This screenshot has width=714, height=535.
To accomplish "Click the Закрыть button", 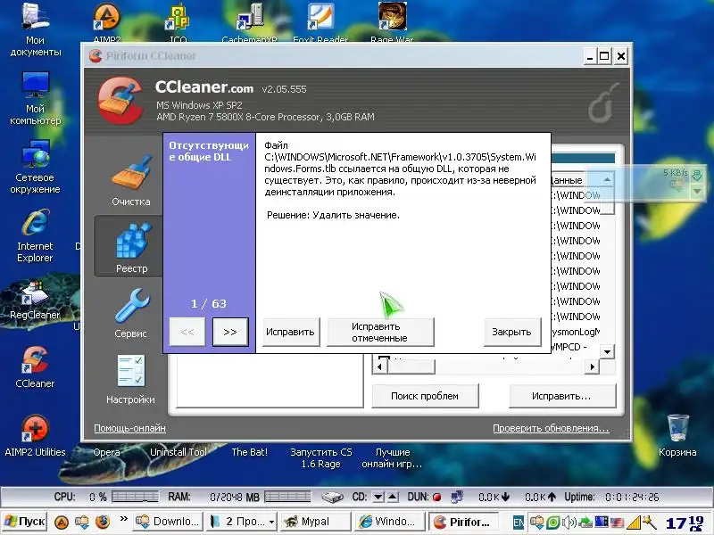I will (x=511, y=332).
